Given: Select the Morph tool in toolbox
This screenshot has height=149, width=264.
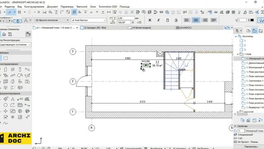Looking at the screenshot, I should [13, 82].
